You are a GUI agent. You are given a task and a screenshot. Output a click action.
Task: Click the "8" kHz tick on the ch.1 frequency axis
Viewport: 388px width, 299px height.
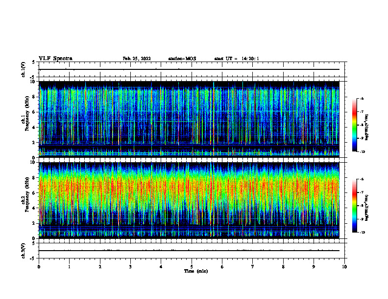tap(34, 97)
